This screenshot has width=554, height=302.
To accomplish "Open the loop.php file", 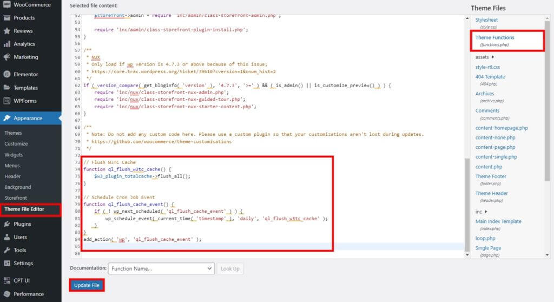I will 485,238.
